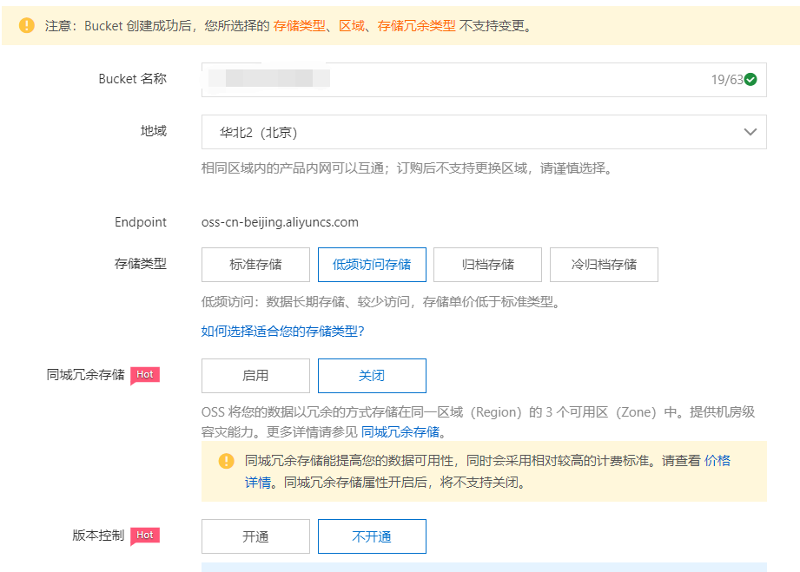Select 不开通 for version control
This screenshot has width=800, height=572.
(x=372, y=536)
